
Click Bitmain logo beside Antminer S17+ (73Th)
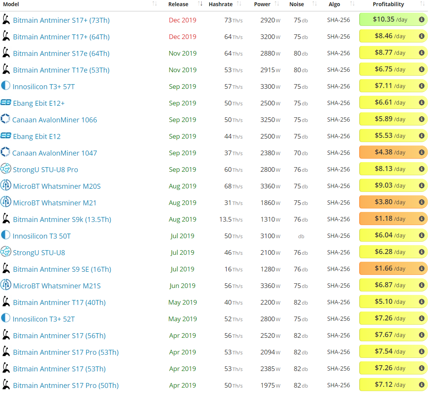click(6, 20)
